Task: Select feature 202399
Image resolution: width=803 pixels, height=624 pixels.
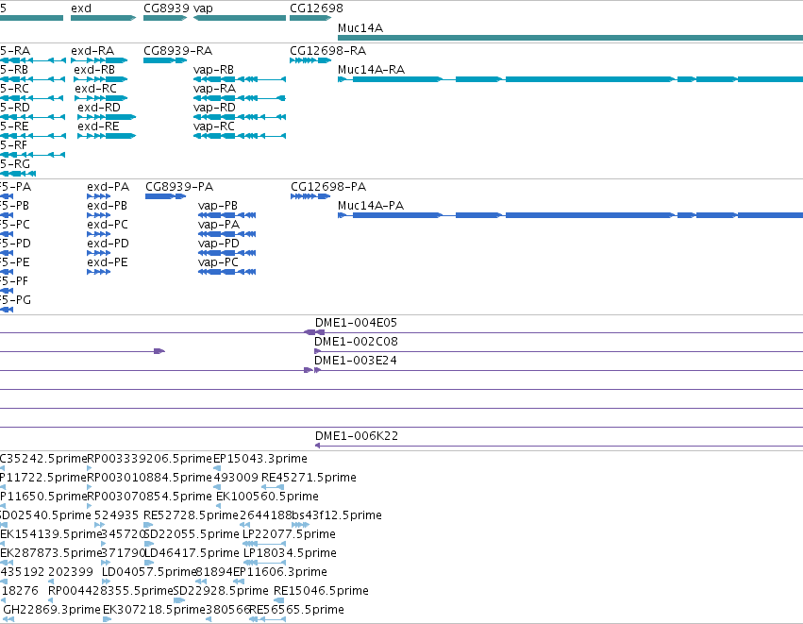Action: pyautogui.click(x=71, y=572)
